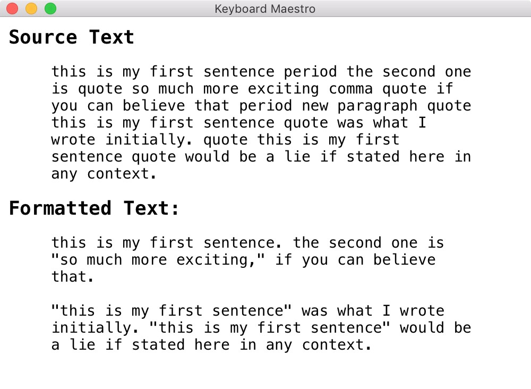Click "stated" in formatted text last line

[x=158, y=345]
